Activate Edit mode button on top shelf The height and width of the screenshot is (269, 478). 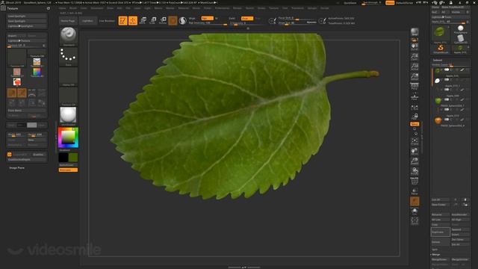pos(122,21)
